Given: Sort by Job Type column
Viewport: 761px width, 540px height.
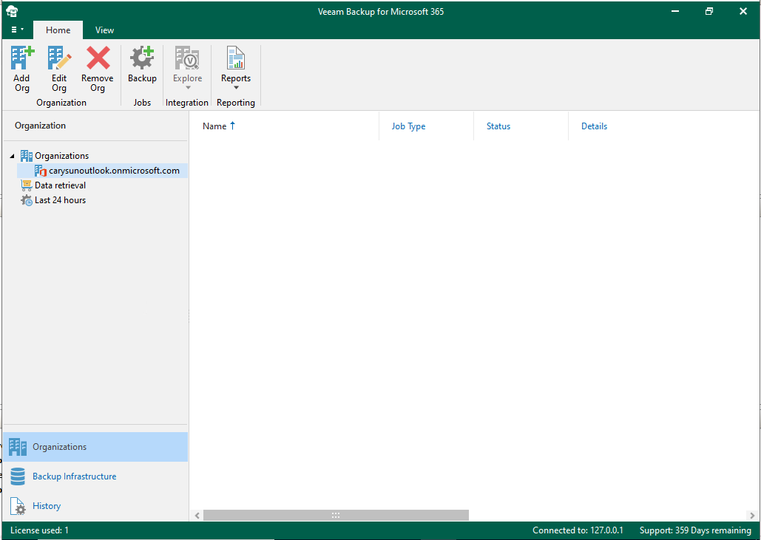Looking at the screenshot, I should [408, 126].
